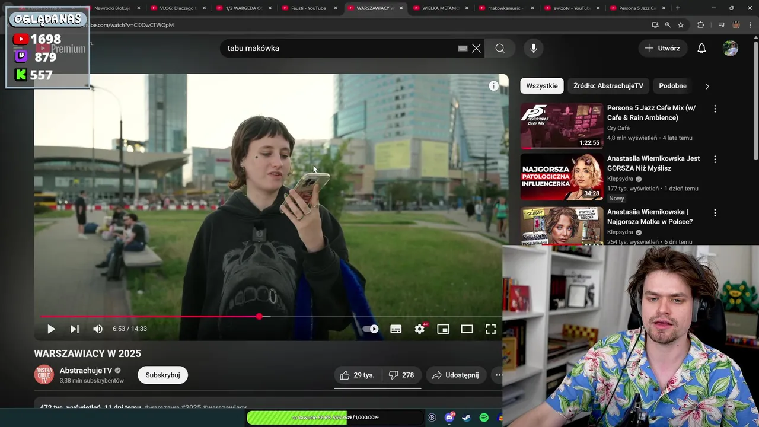
Task: Open the on-screen keyboard icon in search
Action: click(x=463, y=49)
